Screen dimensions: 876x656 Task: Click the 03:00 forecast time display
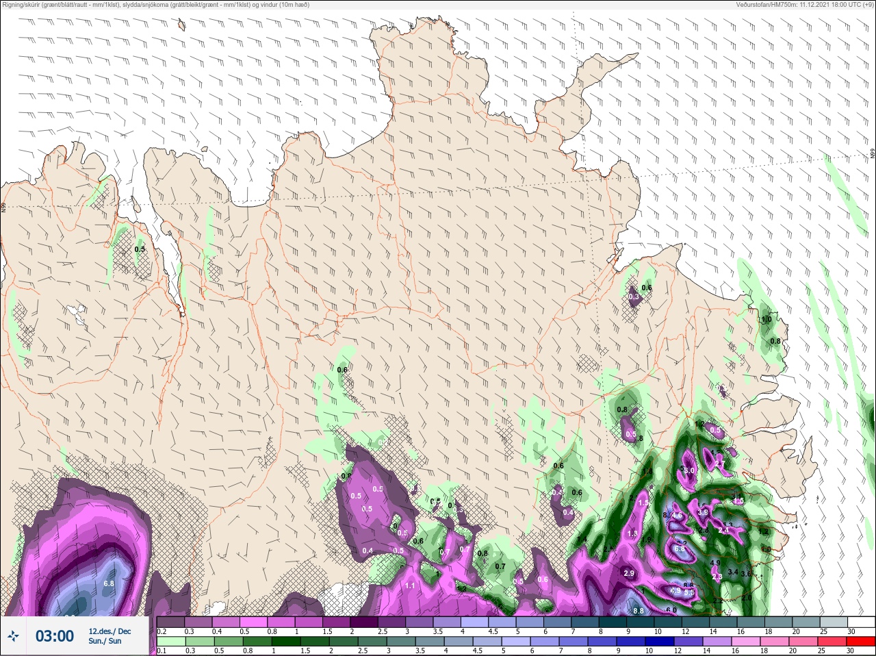[55, 636]
